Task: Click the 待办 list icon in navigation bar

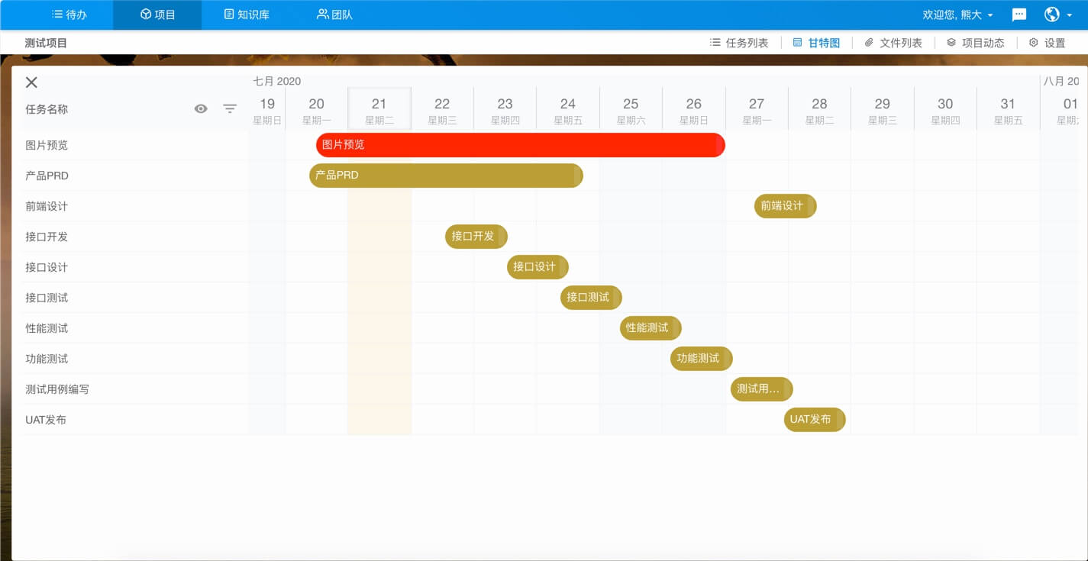Action: tap(56, 14)
